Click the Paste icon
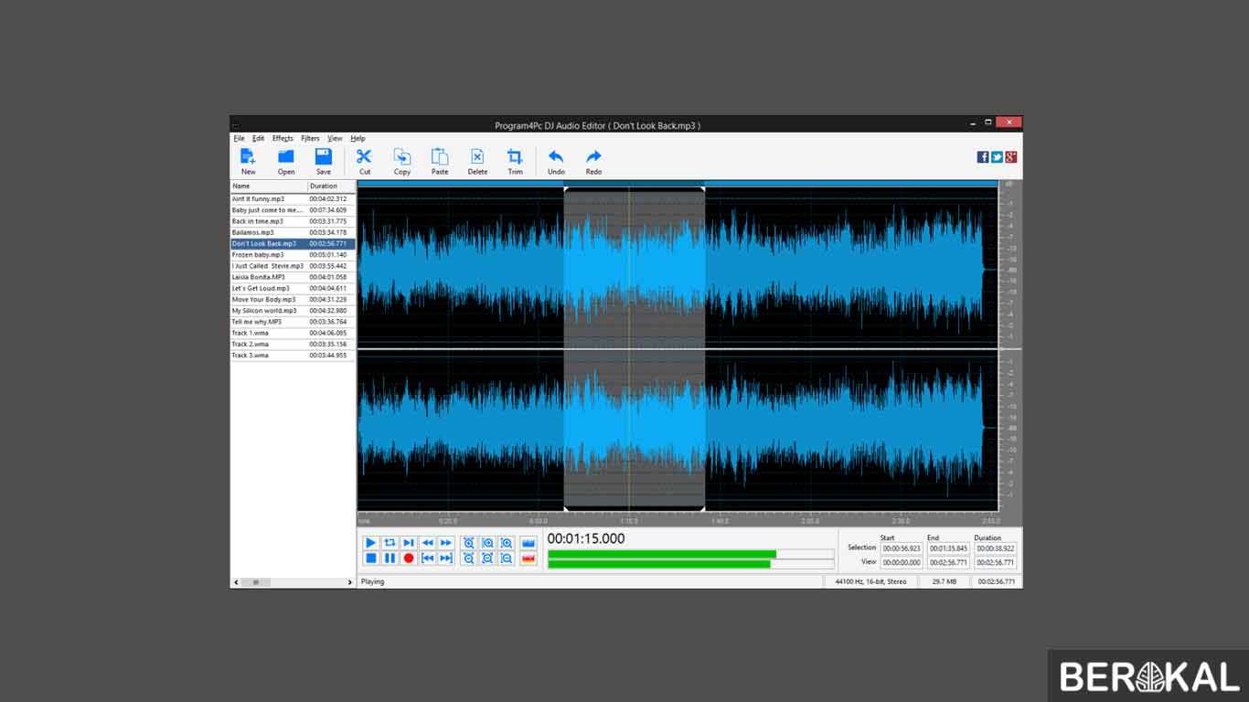Image resolution: width=1249 pixels, height=702 pixels. (x=439, y=160)
